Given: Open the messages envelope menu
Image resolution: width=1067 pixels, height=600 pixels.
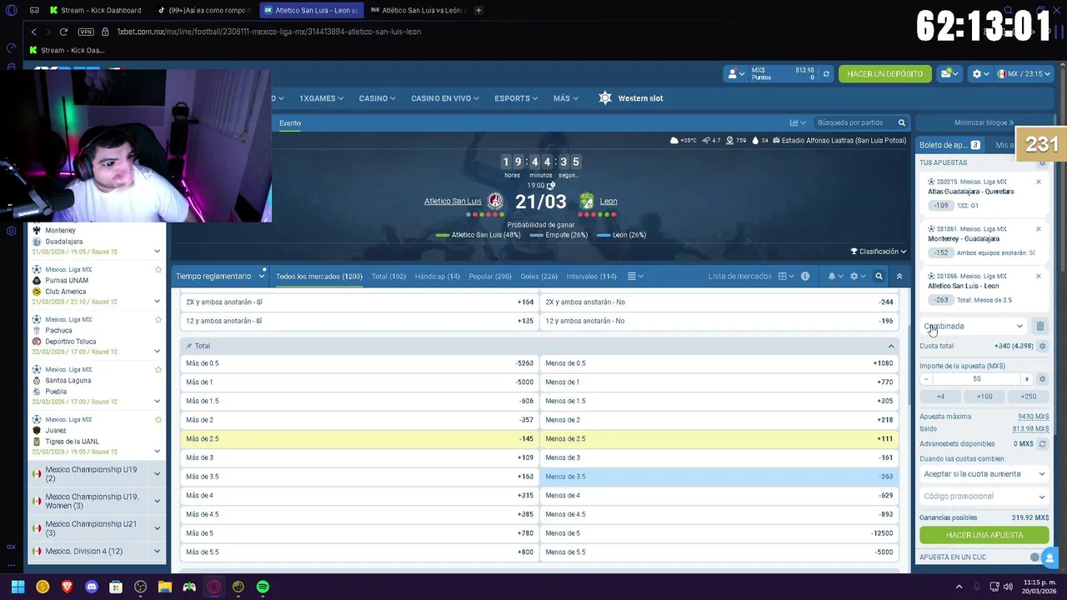Looking at the screenshot, I should coord(949,74).
